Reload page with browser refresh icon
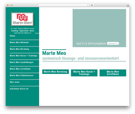Image resolution: width=135 pixels, height=114 pixels. click(88, 5)
